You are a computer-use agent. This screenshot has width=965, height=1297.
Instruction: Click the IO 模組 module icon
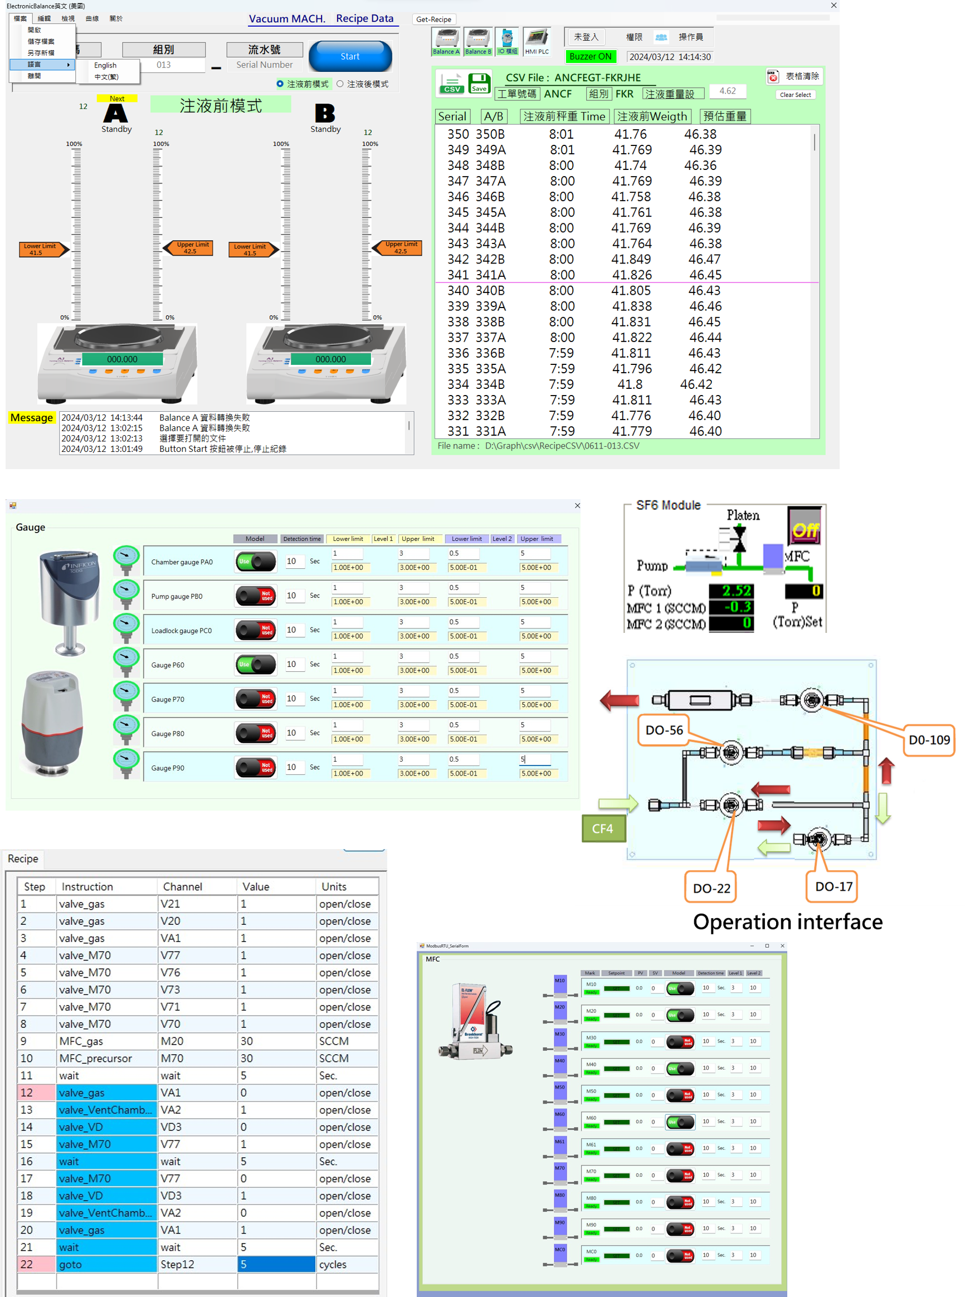[507, 39]
